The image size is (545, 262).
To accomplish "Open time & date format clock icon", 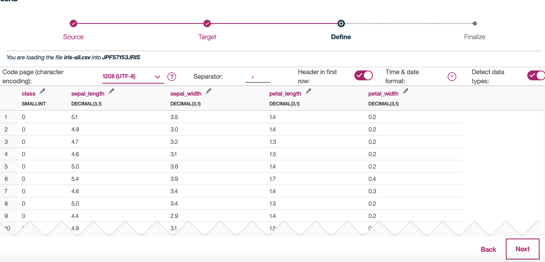I will point(452,77).
